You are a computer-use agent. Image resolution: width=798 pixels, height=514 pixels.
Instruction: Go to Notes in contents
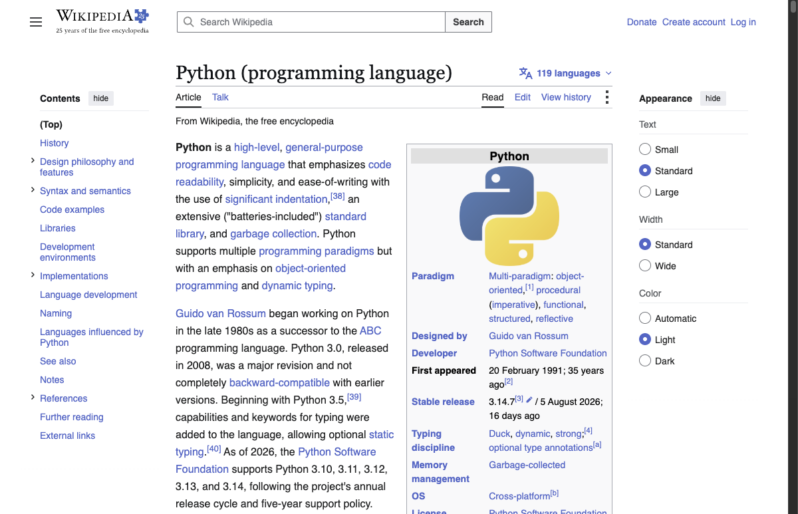52,380
